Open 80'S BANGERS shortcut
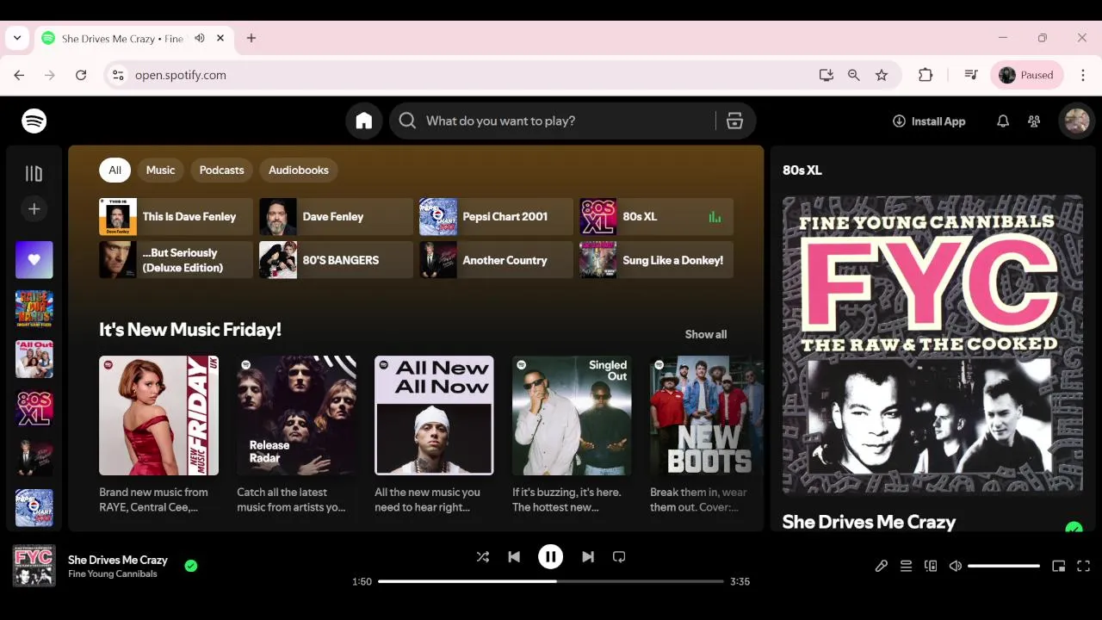Viewport: 1102px width, 620px height. pos(336,260)
